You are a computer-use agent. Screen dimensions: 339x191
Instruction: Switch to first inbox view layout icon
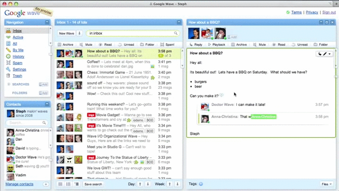[60, 184]
